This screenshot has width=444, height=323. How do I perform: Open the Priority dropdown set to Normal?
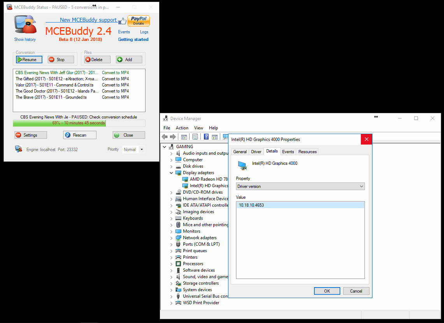[134, 150]
